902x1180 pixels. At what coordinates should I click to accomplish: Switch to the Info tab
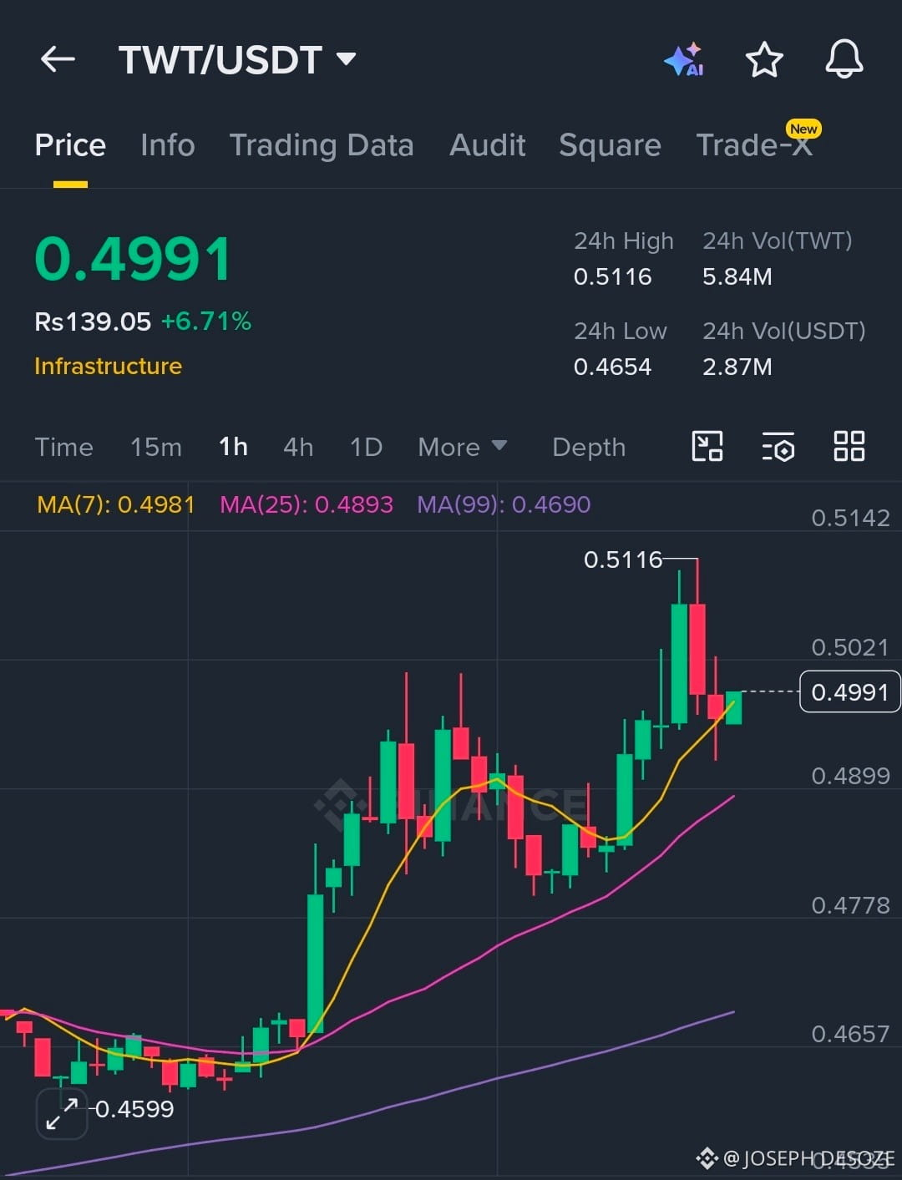tap(168, 145)
